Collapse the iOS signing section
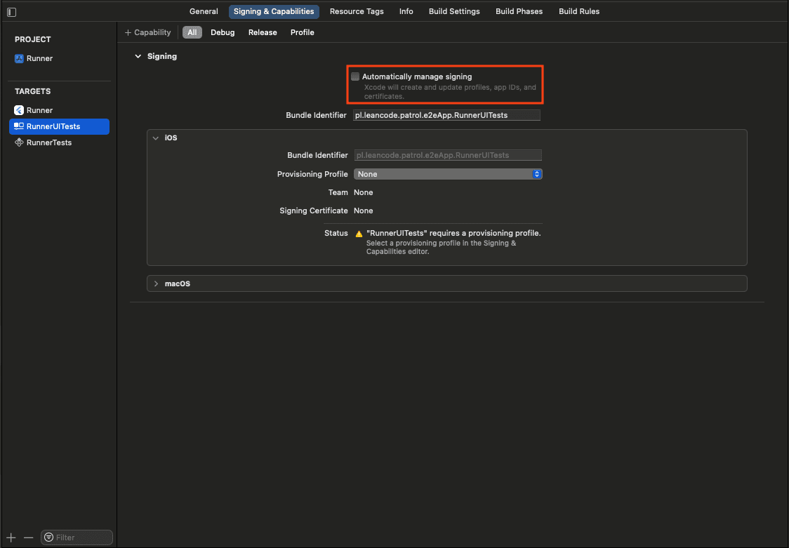Screen dimensions: 789x548 coord(155,138)
